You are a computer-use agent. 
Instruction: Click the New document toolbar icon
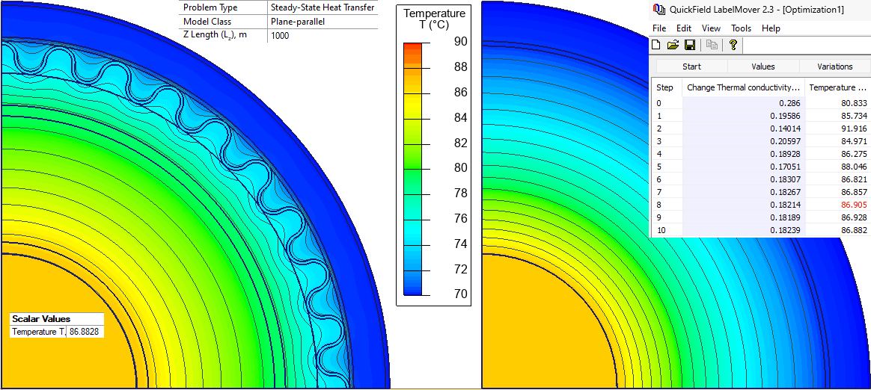coord(656,45)
